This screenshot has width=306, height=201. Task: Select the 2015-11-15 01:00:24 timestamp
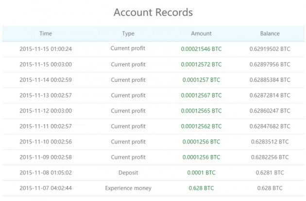tap(46, 49)
